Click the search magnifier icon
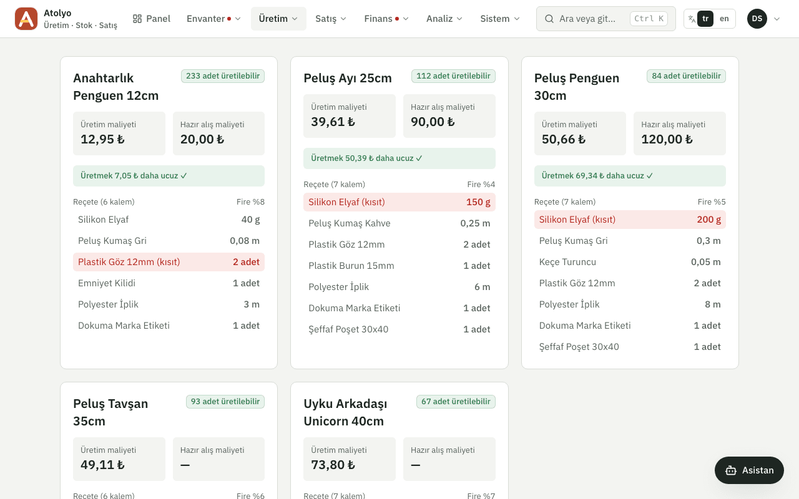This screenshot has width=799, height=499. pyautogui.click(x=549, y=19)
